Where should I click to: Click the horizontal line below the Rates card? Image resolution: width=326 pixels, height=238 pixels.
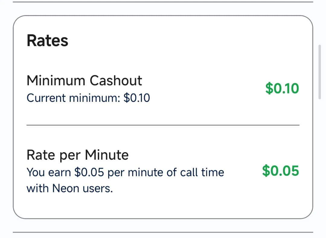[163, 232]
